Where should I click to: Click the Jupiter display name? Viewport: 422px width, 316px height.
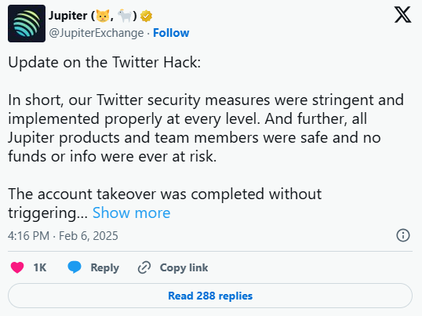[67, 16]
